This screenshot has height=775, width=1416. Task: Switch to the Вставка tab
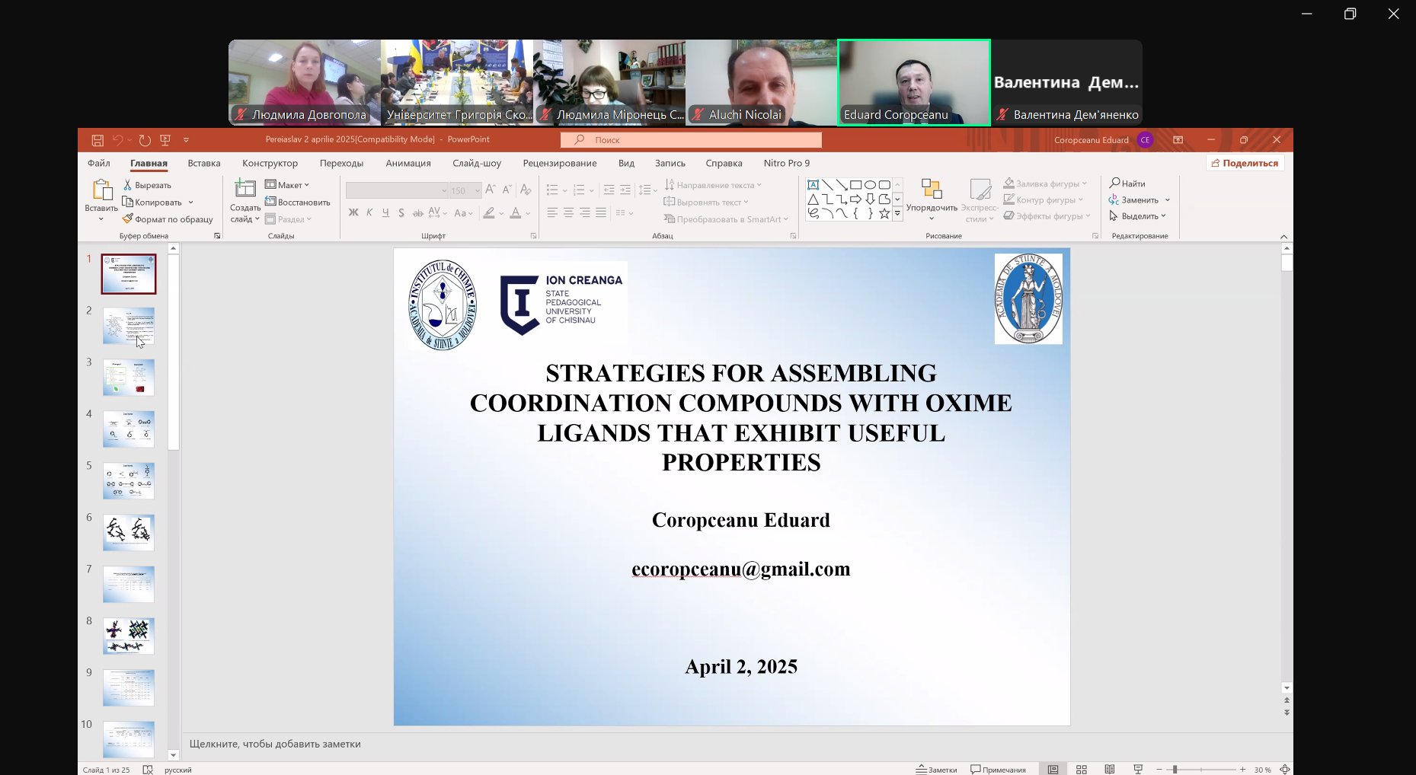[x=204, y=163]
